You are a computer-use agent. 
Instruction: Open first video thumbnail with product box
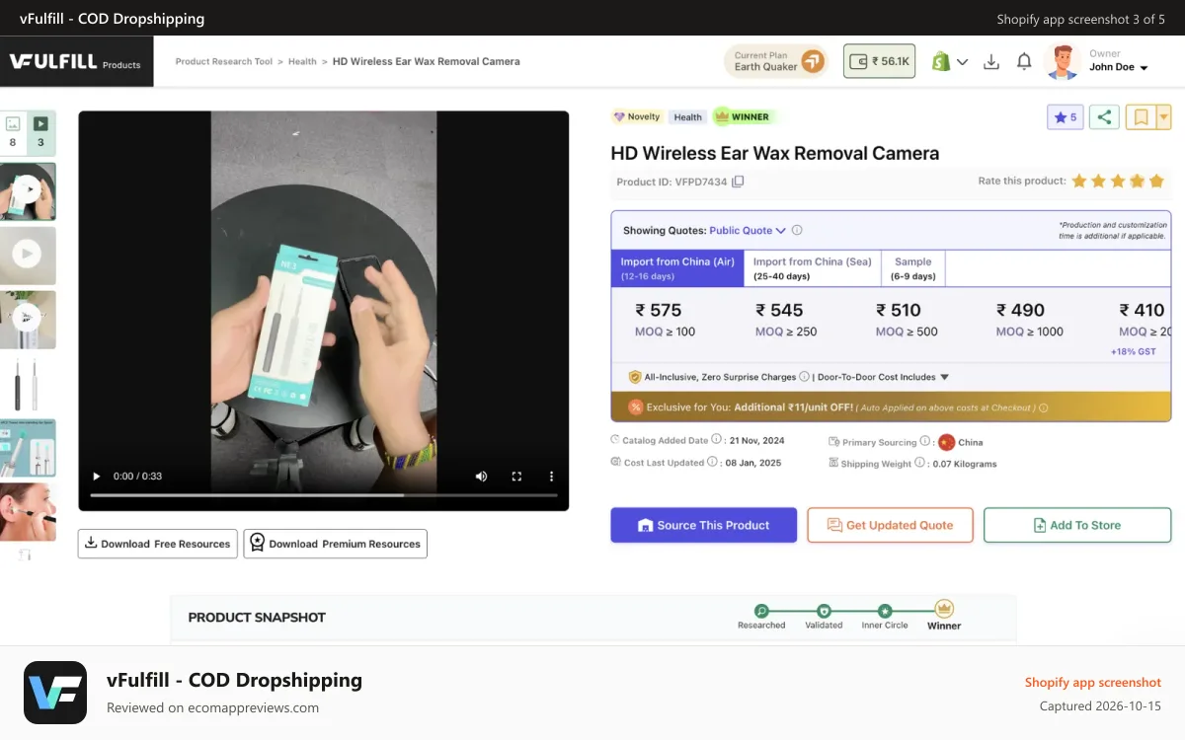point(28,190)
